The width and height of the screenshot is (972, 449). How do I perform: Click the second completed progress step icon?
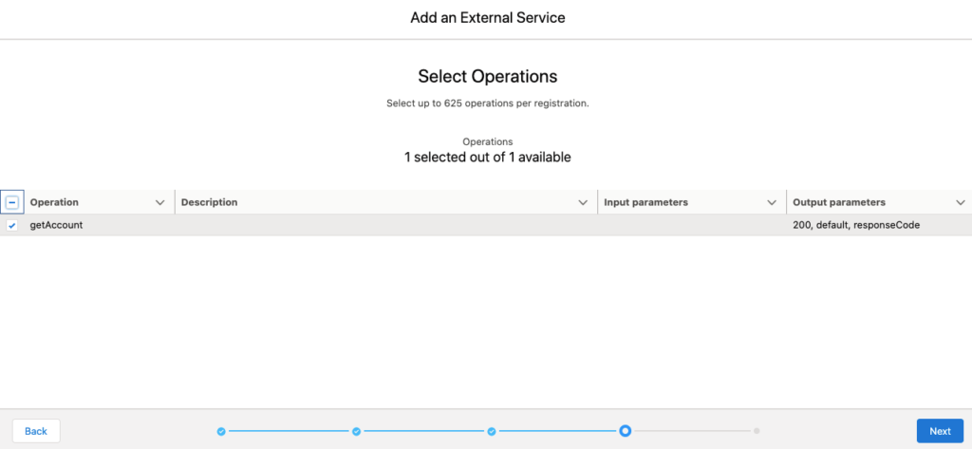tap(357, 431)
